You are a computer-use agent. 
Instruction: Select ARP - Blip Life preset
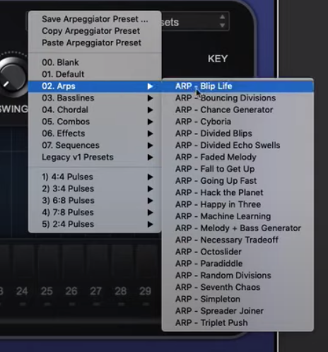238,86
